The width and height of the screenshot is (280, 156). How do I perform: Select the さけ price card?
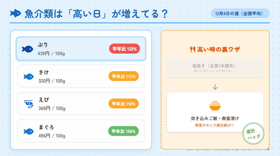(x=81, y=76)
